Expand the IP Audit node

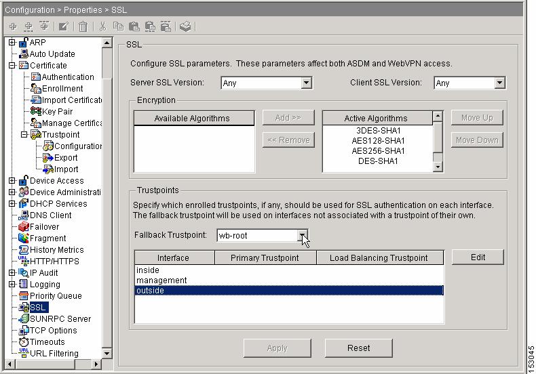12,272
